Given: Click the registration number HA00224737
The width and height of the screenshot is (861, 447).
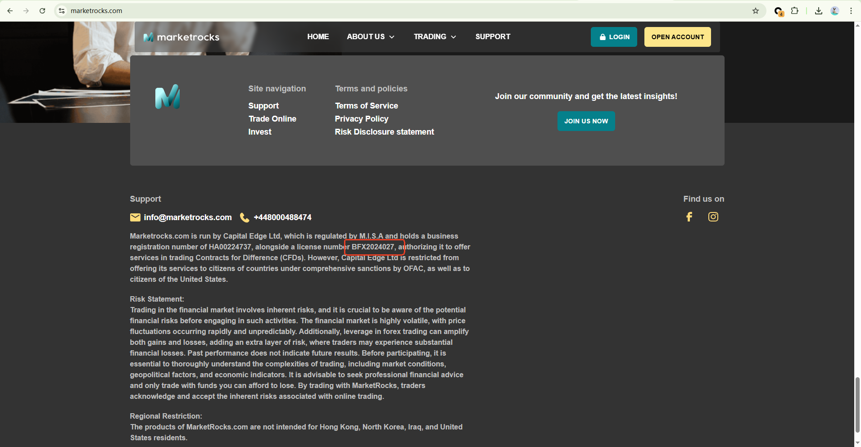Looking at the screenshot, I should 230,247.
